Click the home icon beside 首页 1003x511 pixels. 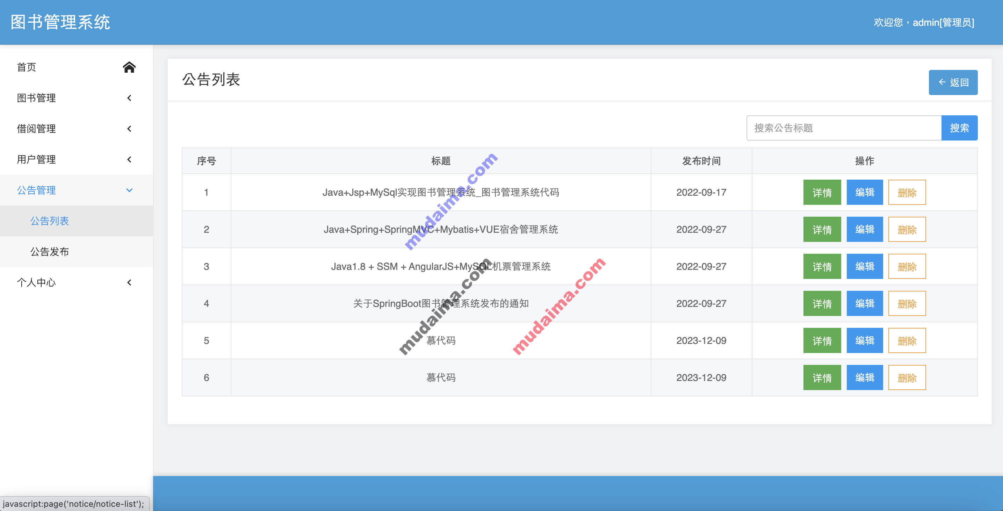click(129, 67)
